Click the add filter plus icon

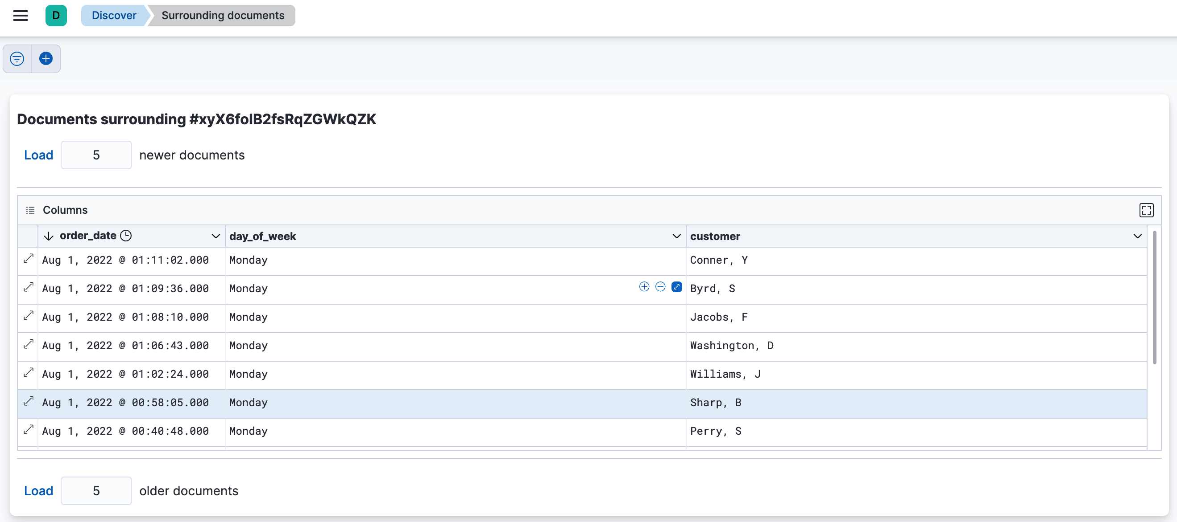46,58
